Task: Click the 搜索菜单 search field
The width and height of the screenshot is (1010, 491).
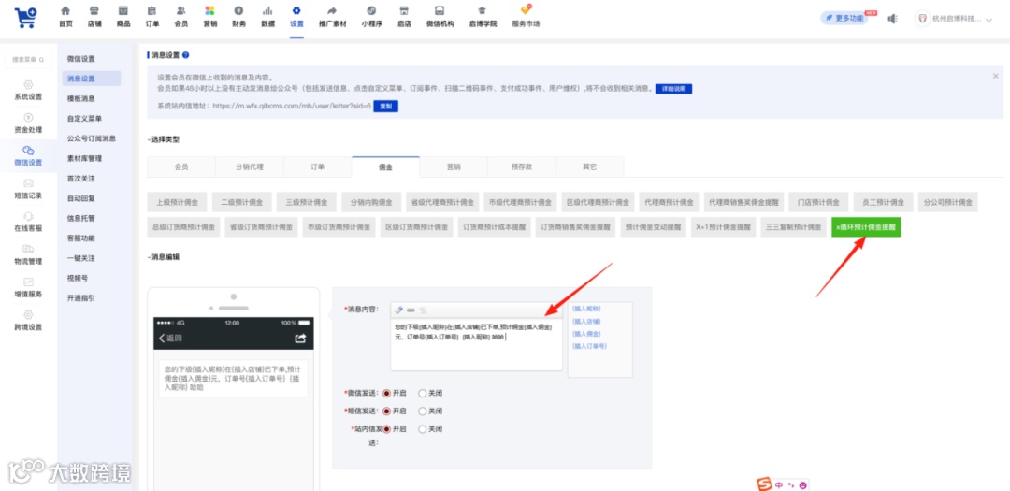Action: [x=28, y=59]
